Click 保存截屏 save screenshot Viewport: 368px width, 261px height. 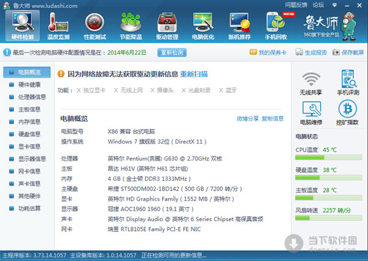[x=348, y=53]
